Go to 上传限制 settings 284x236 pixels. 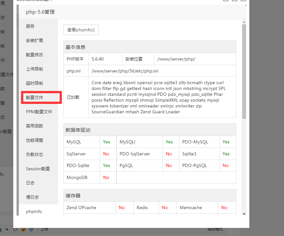(34, 69)
